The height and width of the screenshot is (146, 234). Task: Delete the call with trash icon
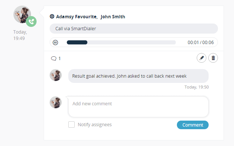tap(213, 58)
